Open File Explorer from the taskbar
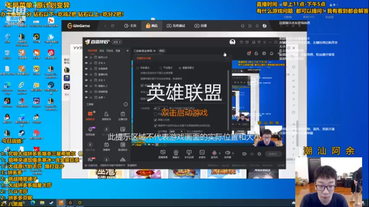 click(42, 203)
